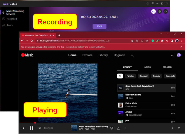Switch to the LYRICS tab
The width and height of the screenshot is (185, 134).
point(147,67)
